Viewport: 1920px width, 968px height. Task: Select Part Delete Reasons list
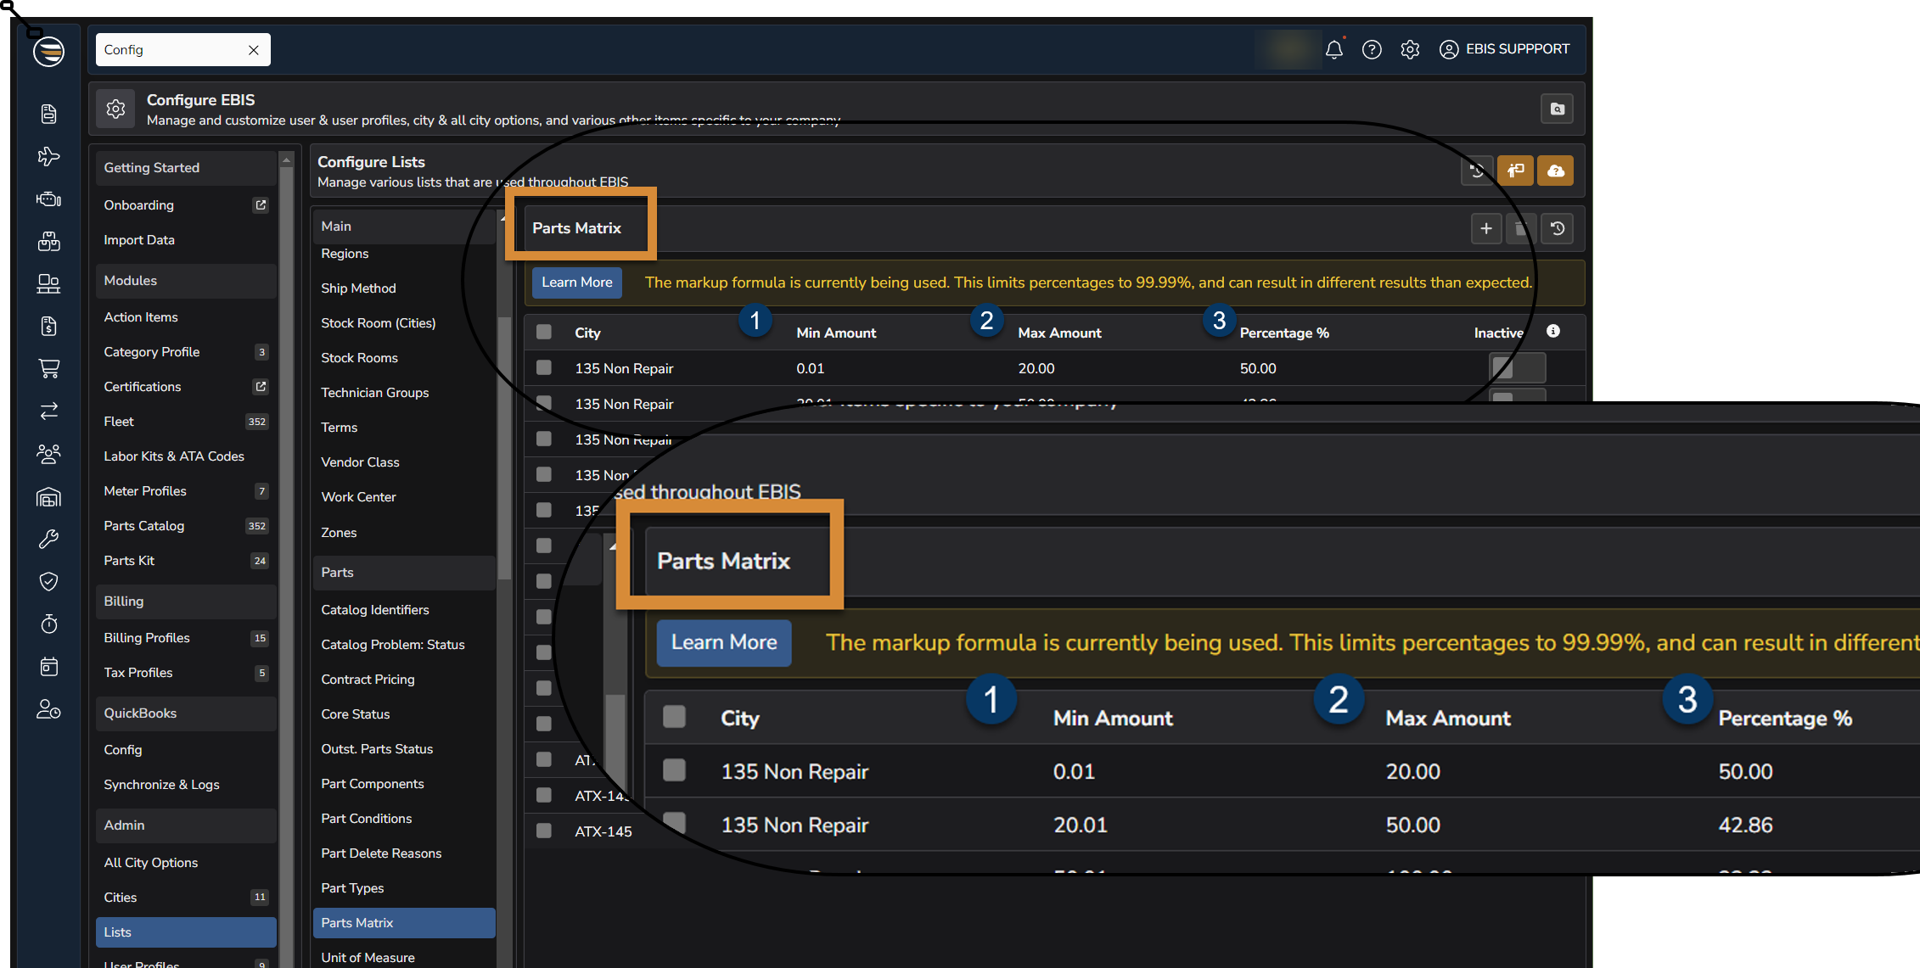point(381,853)
